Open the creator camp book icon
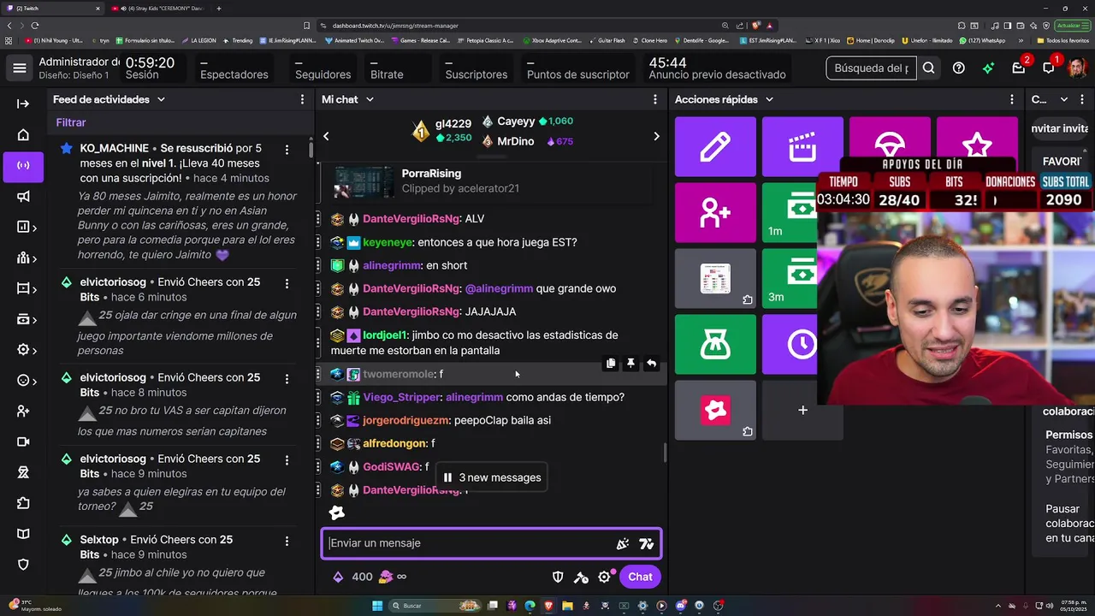Screen dimensions: 1095x616 click(x=23, y=534)
